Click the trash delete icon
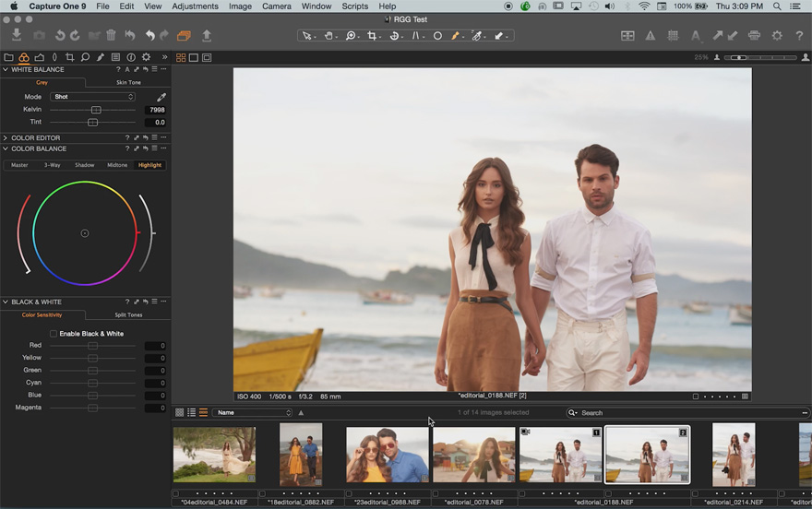Screen dimensions: 812x509 111,35
